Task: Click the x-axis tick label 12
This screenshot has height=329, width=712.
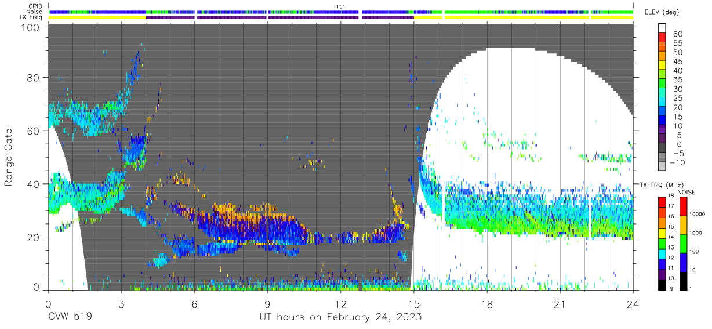Action: point(340,303)
